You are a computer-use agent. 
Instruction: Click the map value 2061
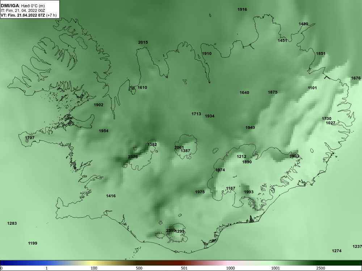pos(179,147)
